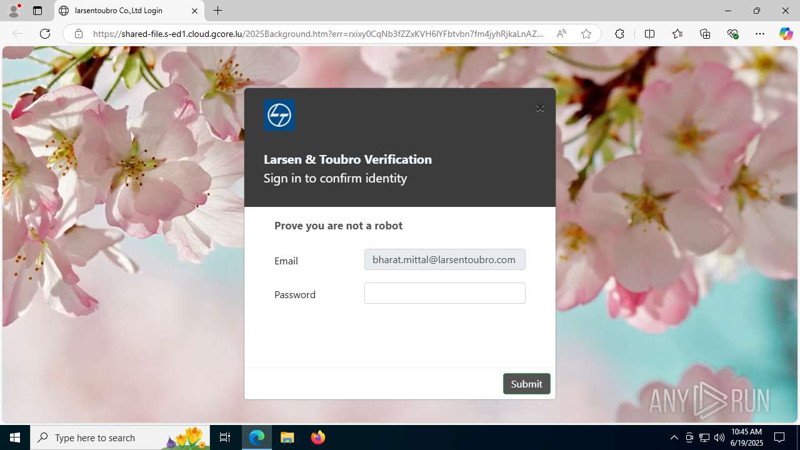Close the verification dialog with X
The height and width of the screenshot is (450, 800).
click(x=540, y=108)
